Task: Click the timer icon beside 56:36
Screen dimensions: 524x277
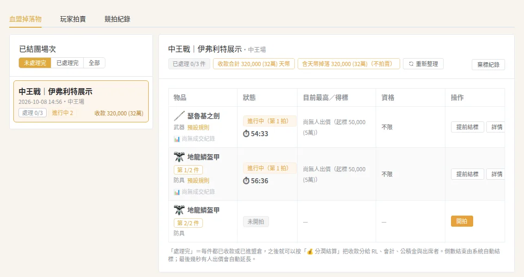Action: (x=246, y=181)
